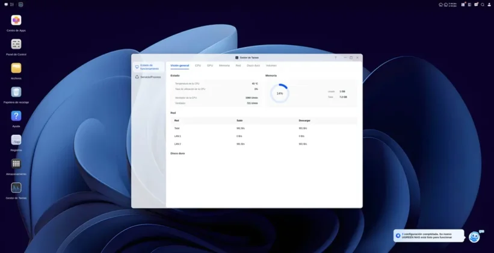Click the 1 GB used memory value
Screen dimensions: 494x253
click(x=342, y=92)
